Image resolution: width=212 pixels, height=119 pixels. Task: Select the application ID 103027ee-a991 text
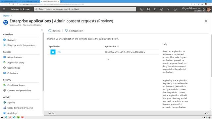click(125, 52)
